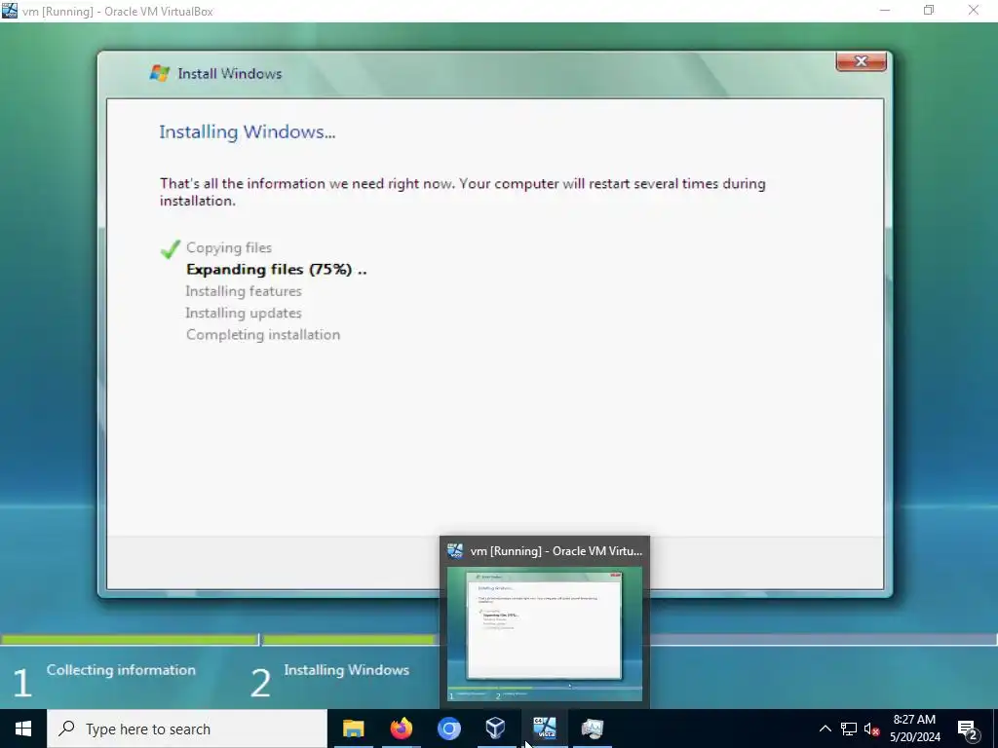Click the preview title 'vm [Running] - Oracle VM Virtu...'
This screenshot has height=748, width=998.
556,551
